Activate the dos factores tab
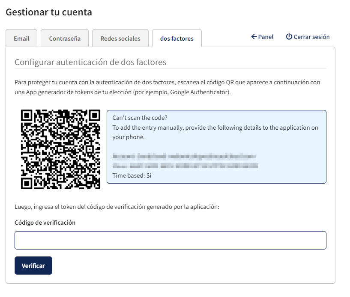 pos(177,39)
